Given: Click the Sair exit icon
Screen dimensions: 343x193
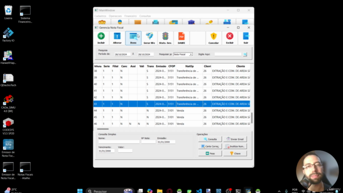Looking at the screenshot, I should pyautogui.click(x=246, y=36).
